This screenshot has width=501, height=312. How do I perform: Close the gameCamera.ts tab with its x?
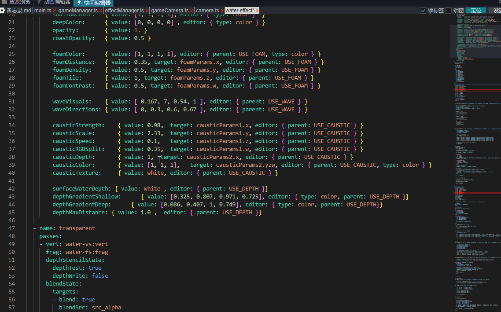[x=192, y=11]
